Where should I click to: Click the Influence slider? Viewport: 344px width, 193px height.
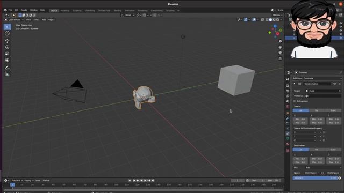315,178
